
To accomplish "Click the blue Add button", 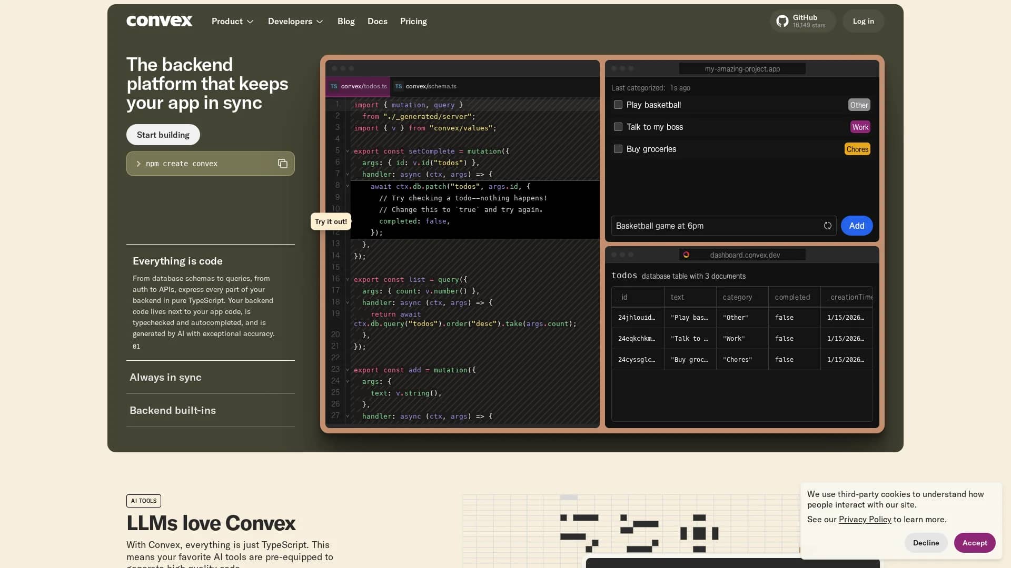I will (x=857, y=226).
